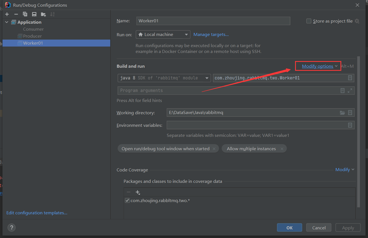The height and width of the screenshot is (238, 368).
Task: Add a coverage package or class
Action: click(x=138, y=192)
